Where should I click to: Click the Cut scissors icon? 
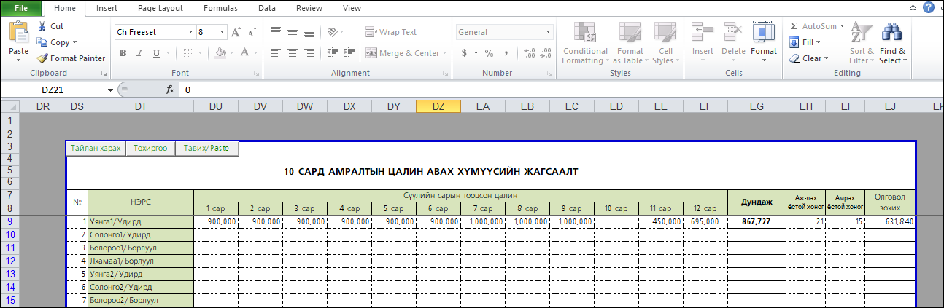click(43, 26)
